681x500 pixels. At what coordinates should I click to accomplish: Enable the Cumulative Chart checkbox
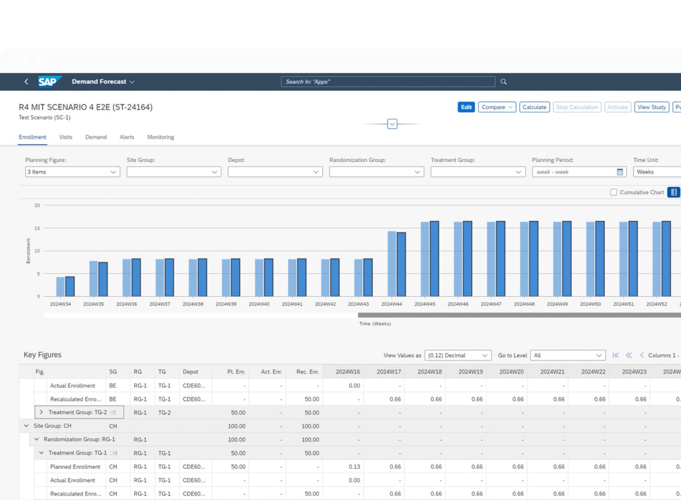tap(614, 192)
